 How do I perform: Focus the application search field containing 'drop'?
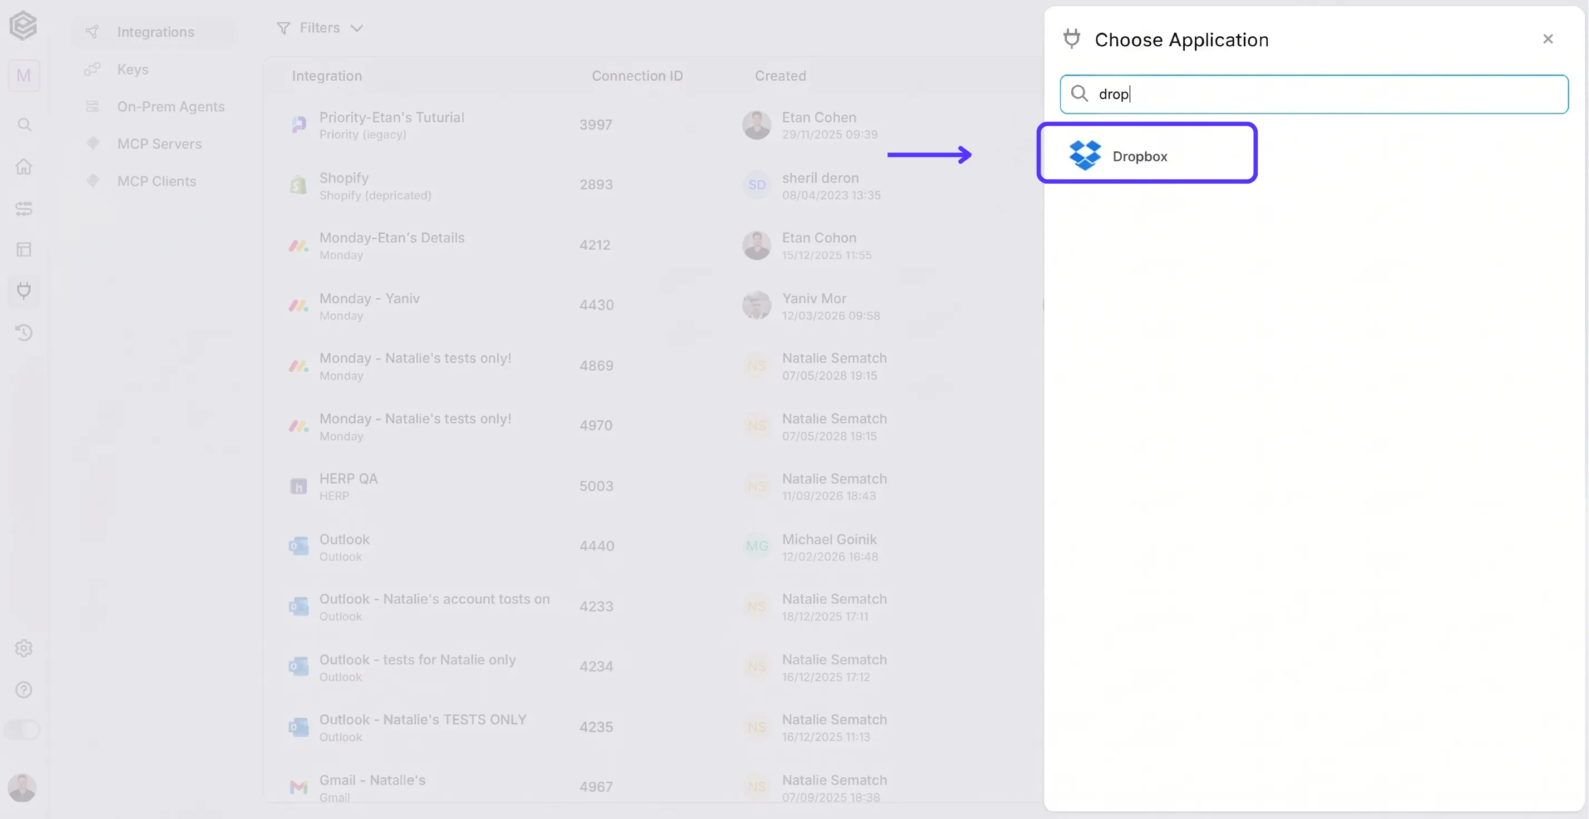[1314, 94]
